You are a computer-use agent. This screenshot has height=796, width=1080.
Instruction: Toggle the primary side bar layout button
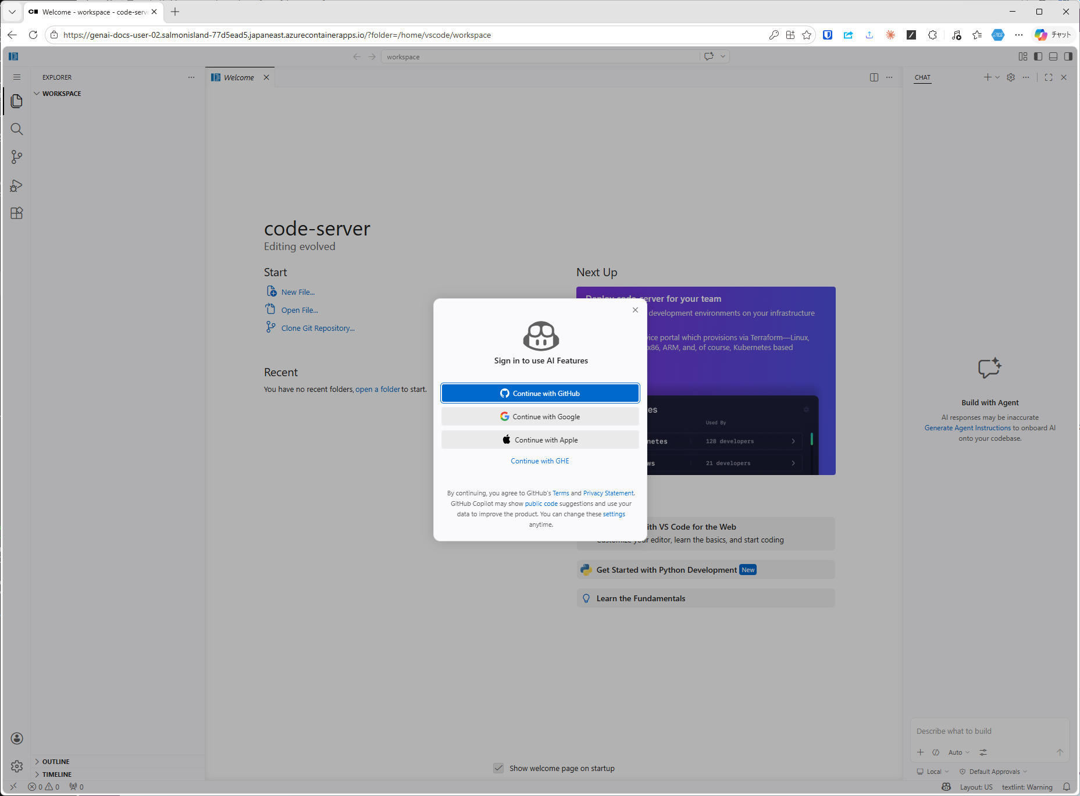1038,56
